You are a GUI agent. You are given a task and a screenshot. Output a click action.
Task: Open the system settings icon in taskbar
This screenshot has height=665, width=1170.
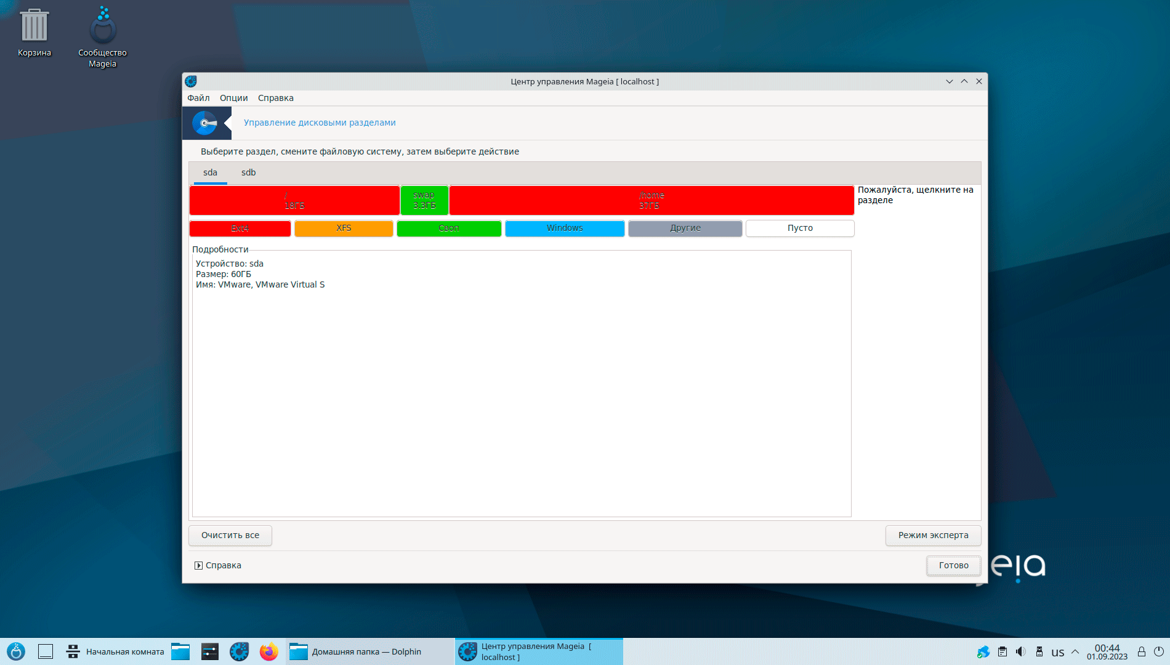(210, 651)
